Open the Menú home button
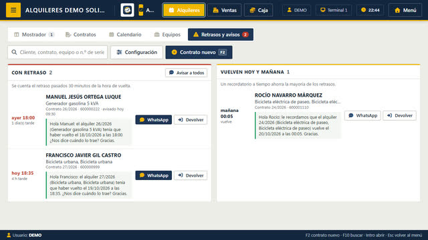This screenshot has width=428, height=240. pos(405,10)
